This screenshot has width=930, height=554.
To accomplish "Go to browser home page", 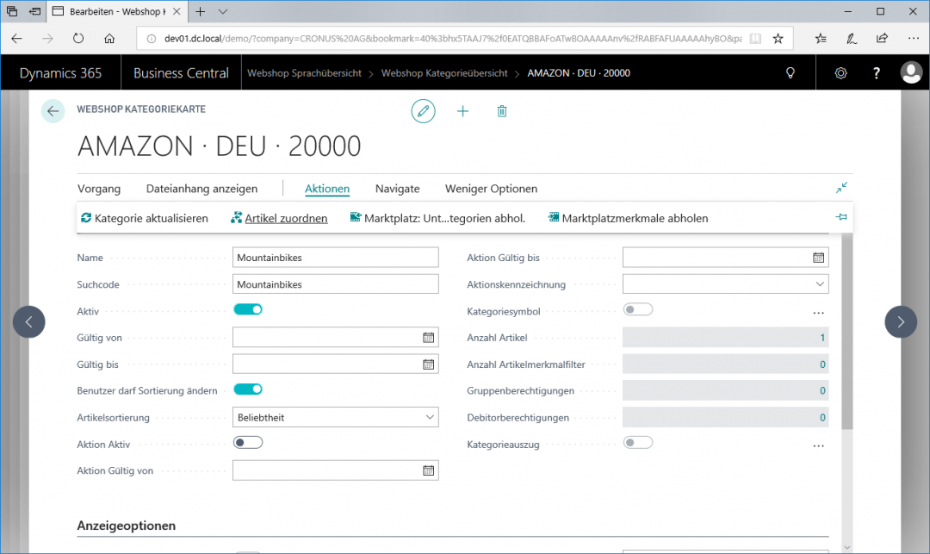I will (x=109, y=39).
